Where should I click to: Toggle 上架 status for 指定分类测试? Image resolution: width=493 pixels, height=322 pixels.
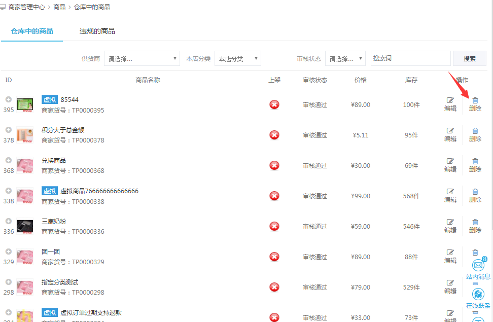pos(274,287)
